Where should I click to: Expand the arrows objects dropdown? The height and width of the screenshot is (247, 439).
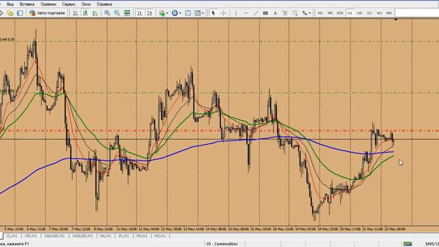tap(309, 13)
